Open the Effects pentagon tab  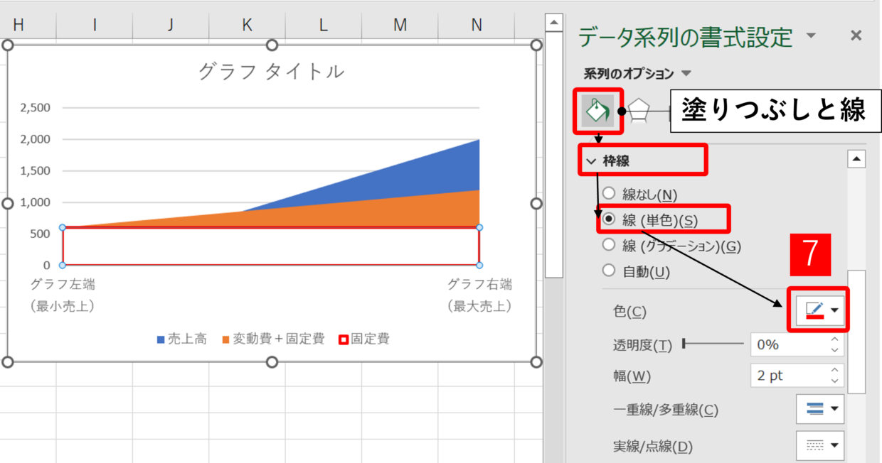[x=640, y=111]
